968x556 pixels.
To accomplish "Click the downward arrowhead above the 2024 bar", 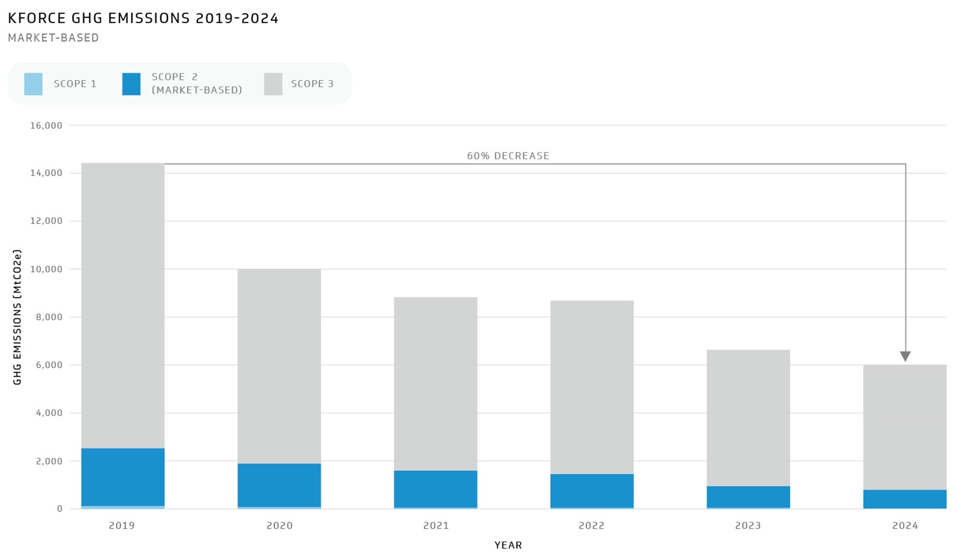I will click(x=905, y=356).
